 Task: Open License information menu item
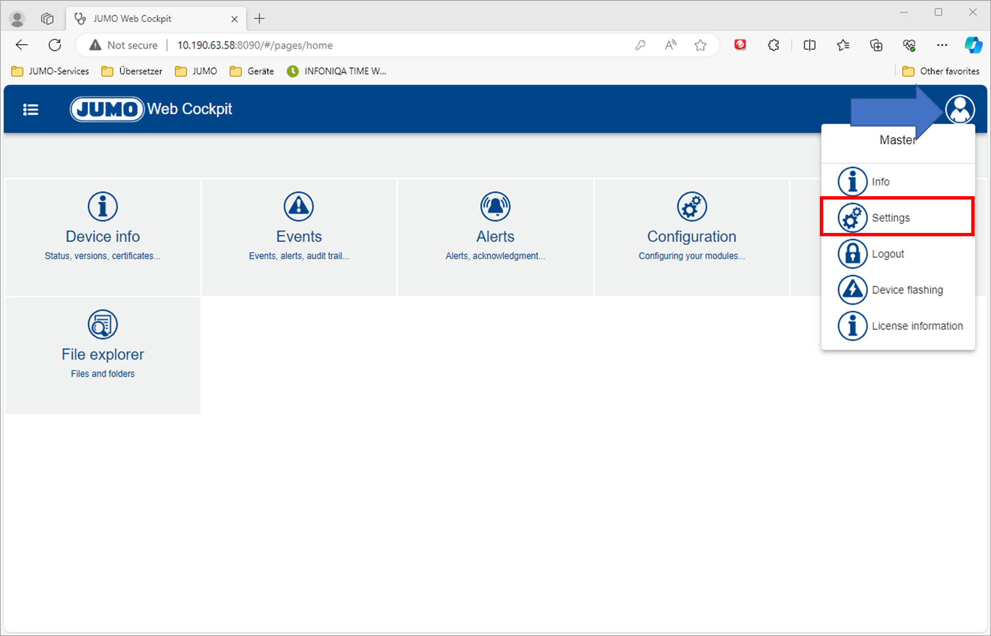point(916,326)
